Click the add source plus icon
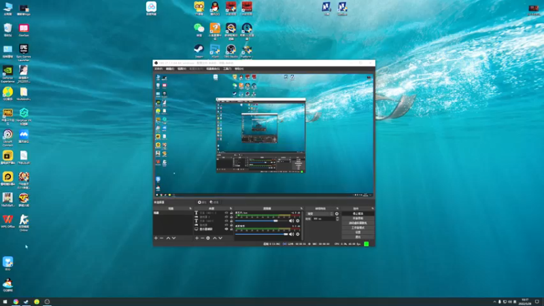 (x=197, y=238)
